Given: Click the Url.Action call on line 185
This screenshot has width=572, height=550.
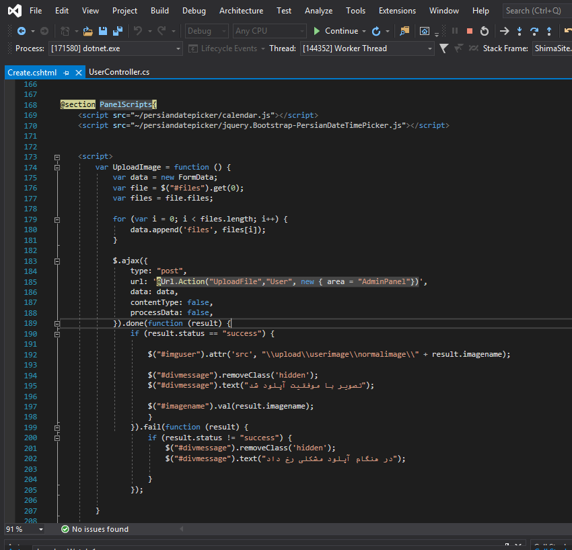Looking at the screenshot, I should (287, 282).
